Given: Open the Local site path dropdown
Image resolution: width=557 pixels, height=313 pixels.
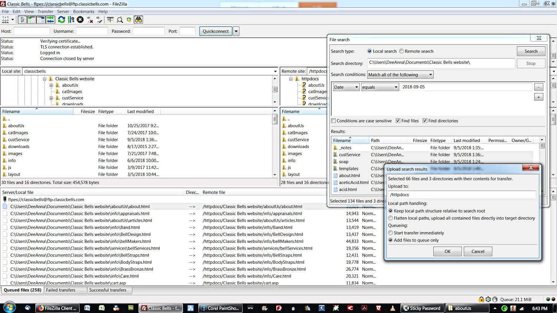Looking at the screenshot, I should click(x=275, y=71).
